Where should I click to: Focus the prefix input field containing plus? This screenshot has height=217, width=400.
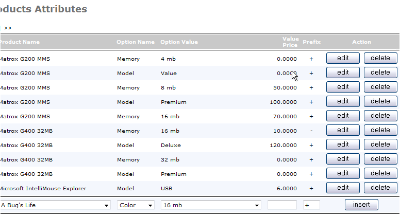(x=311, y=206)
